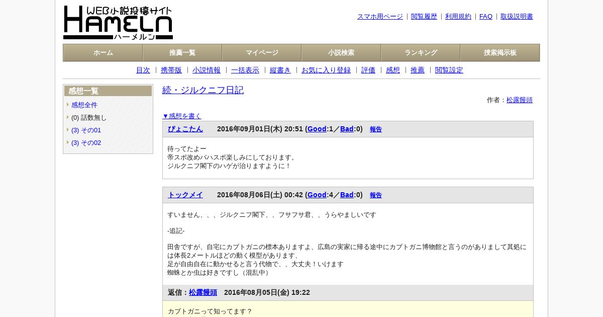Open 小説検索 in the navigation bar
Screen dimensions: 603x317
coord(341,53)
